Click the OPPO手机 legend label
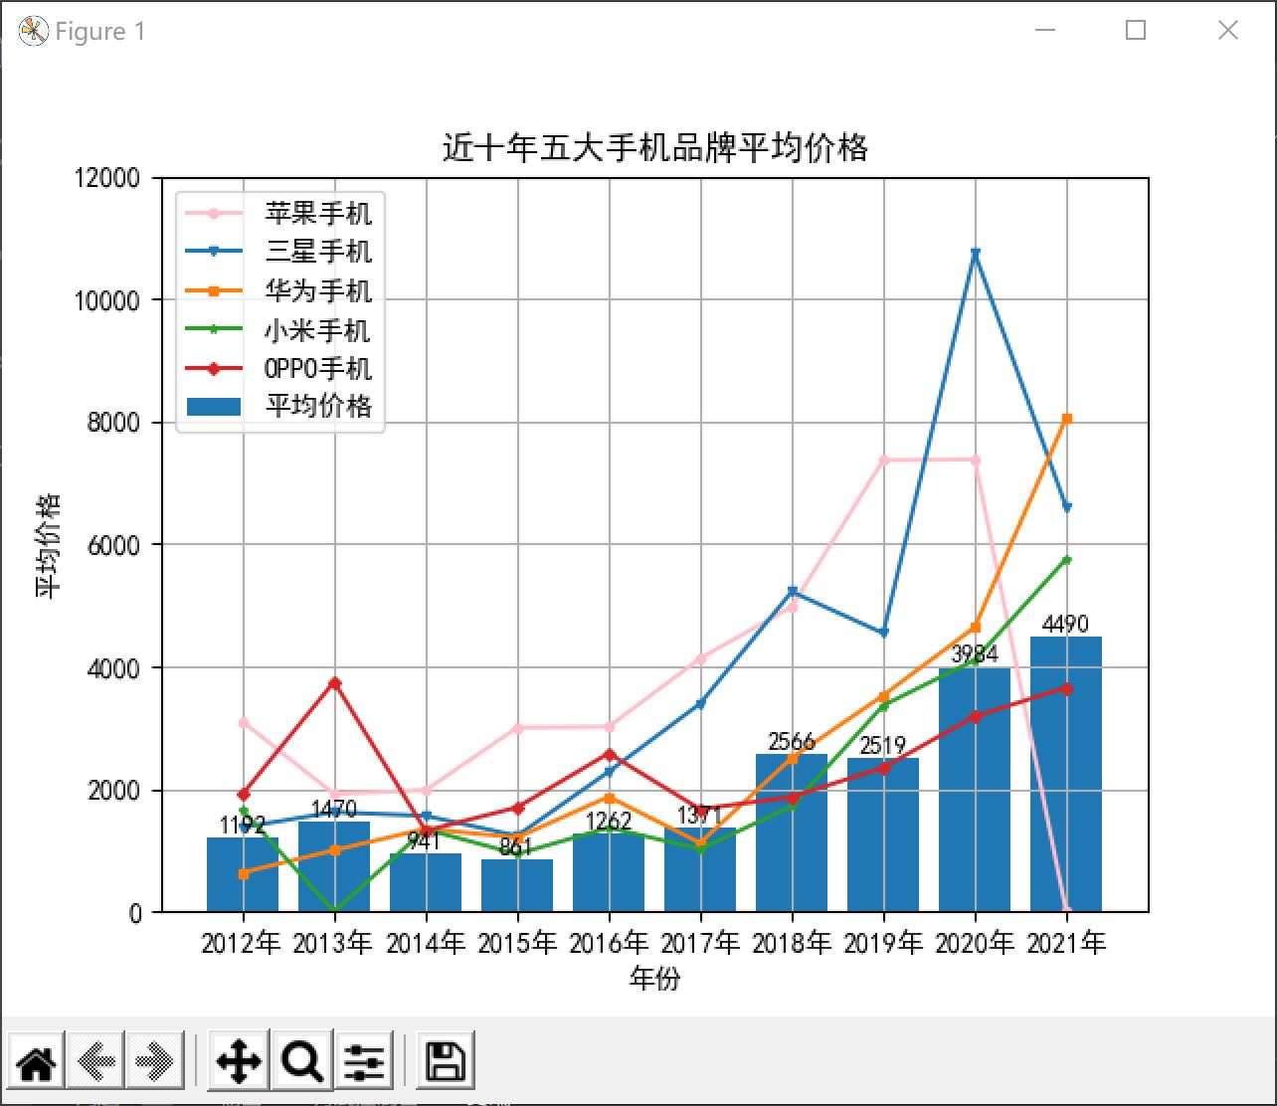The width and height of the screenshot is (1277, 1106). 318,368
